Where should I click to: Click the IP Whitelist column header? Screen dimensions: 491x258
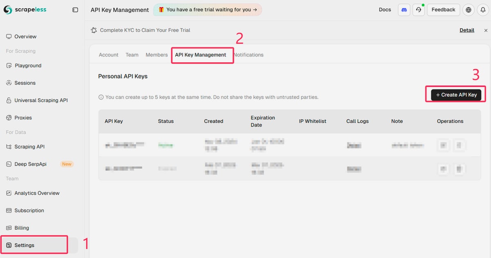pos(313,121)
